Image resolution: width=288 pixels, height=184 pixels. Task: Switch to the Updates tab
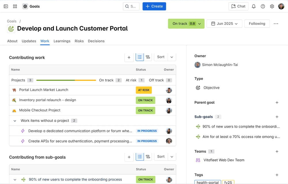[x=29, y=41]
